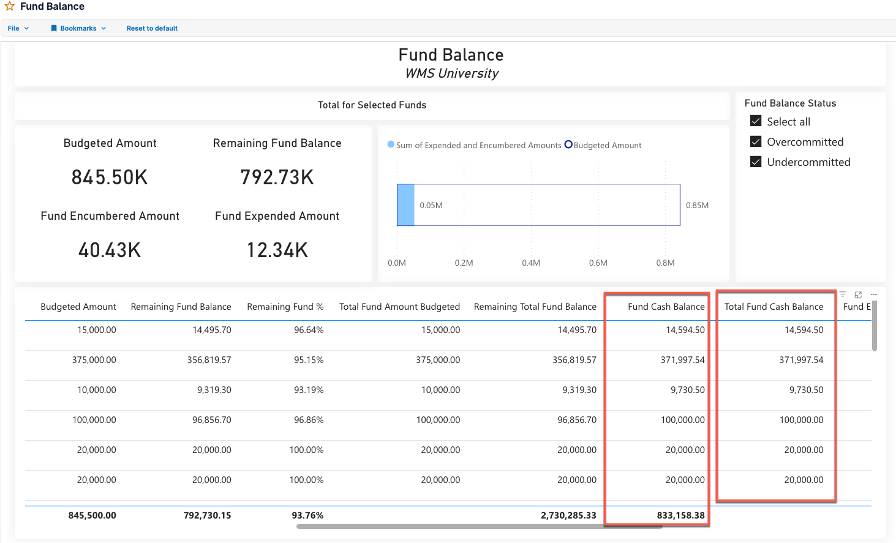Viewport: 896px width, 543px height.
Task: Open the Bookmarks menu
Action: (x=78, y=28)
